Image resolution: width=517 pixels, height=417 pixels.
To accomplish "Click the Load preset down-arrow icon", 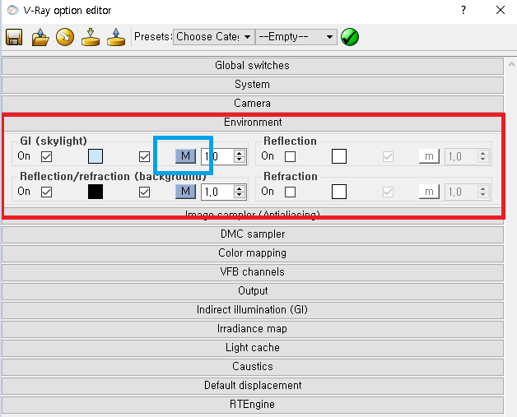I will click(91, 37).
